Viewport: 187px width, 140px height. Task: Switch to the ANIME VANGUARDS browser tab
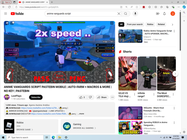coord(33,2)
